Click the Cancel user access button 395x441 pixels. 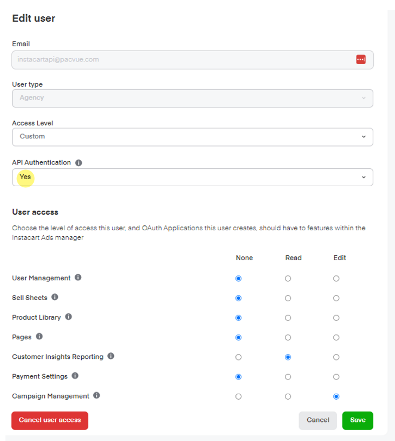50,420
